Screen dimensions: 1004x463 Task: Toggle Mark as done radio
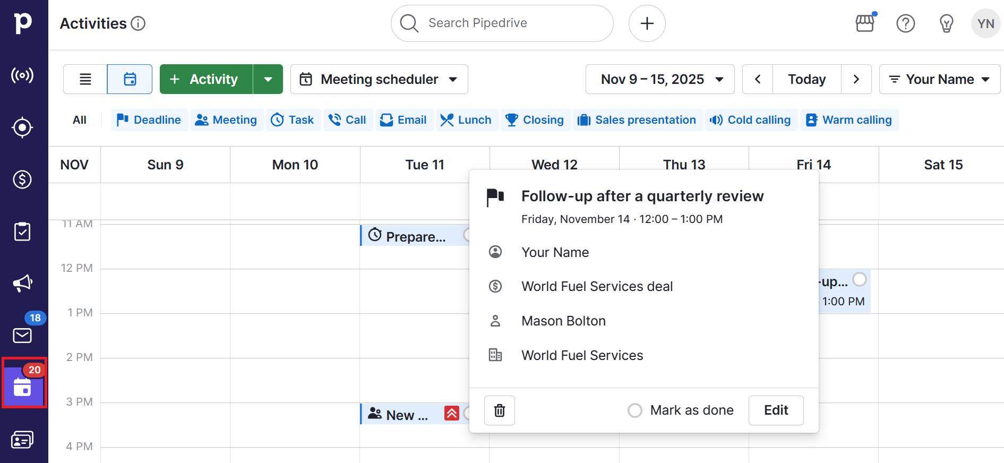(x=635, y=410)
